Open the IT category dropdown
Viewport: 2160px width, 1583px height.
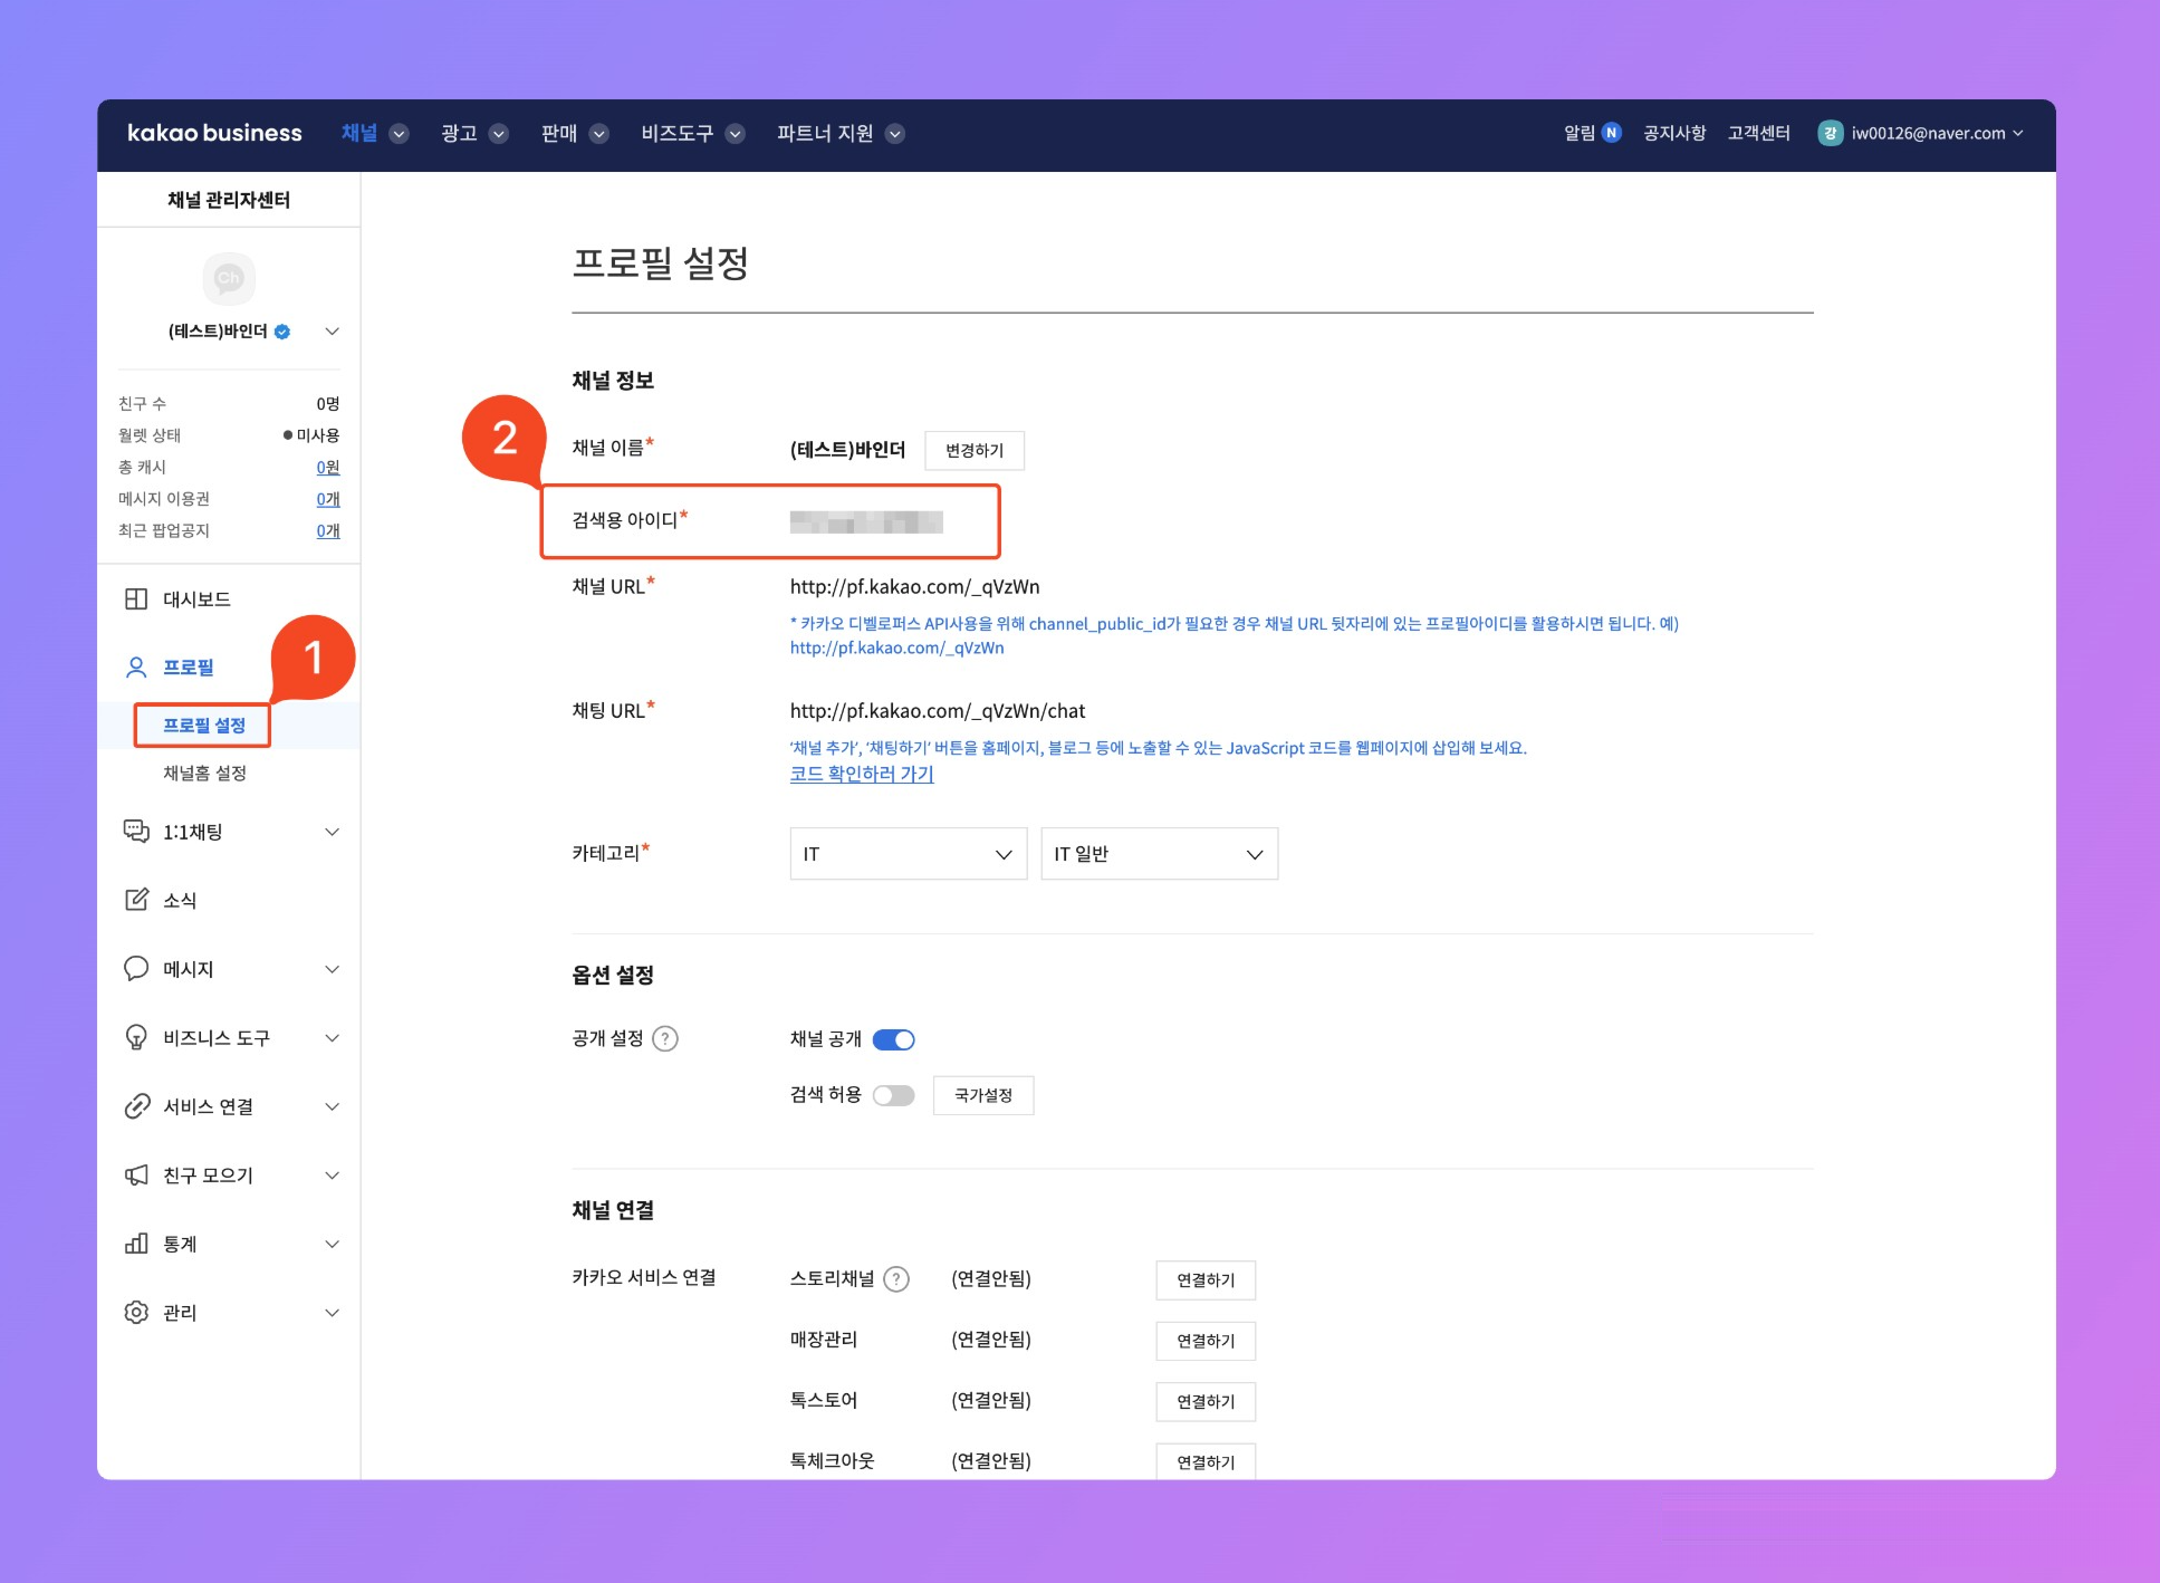908,854
